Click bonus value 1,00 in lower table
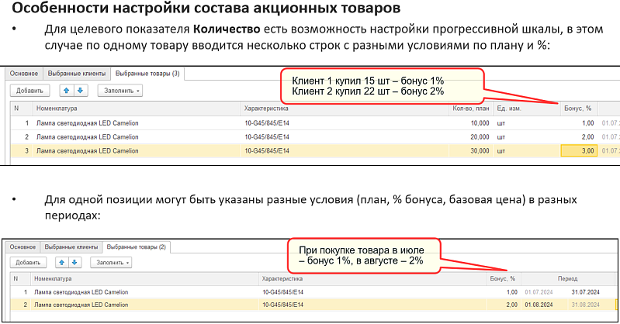Viewport: 620px width, 324px height. pos(511,292)
